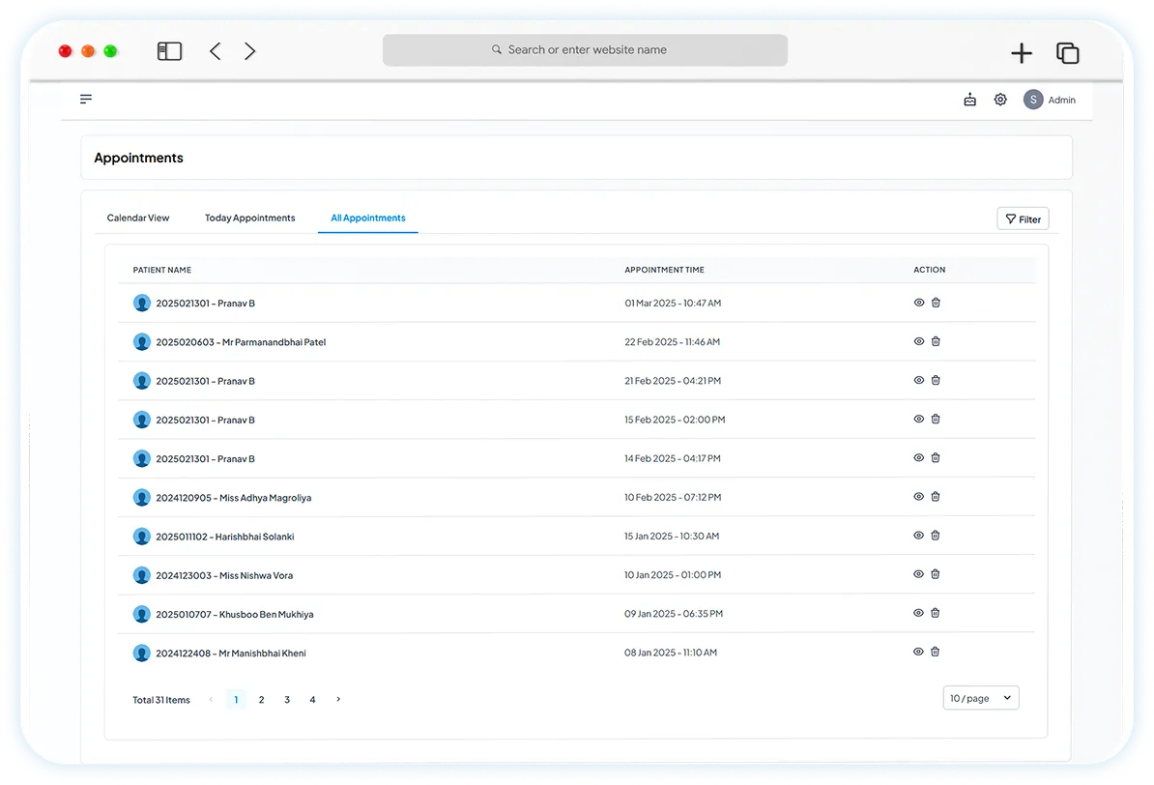
Task: View the 01 Mar 2025 appointment eye icon
Action: coord(918,303)
